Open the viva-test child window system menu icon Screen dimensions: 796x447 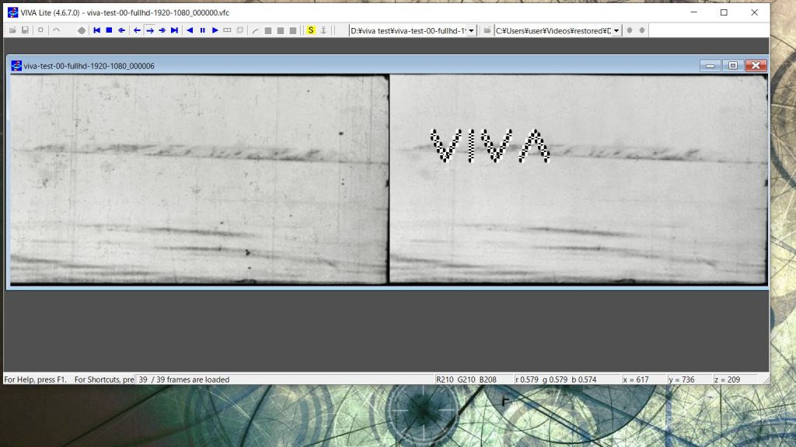pos(16,66)
